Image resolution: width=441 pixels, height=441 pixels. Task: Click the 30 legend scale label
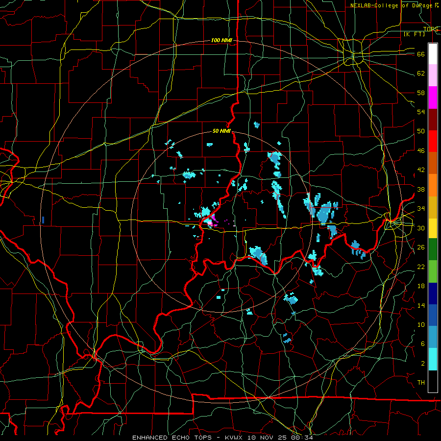pos(421,228)
